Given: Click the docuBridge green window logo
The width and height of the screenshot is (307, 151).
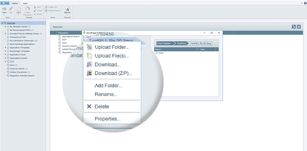Looking at the screenshot, I should (x=85, y=33).
